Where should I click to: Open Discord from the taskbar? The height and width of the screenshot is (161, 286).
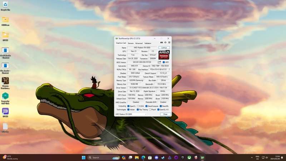157,157
